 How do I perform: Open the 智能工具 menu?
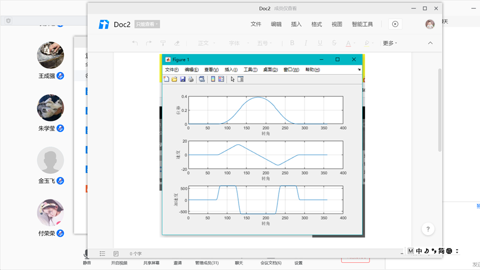362,24
